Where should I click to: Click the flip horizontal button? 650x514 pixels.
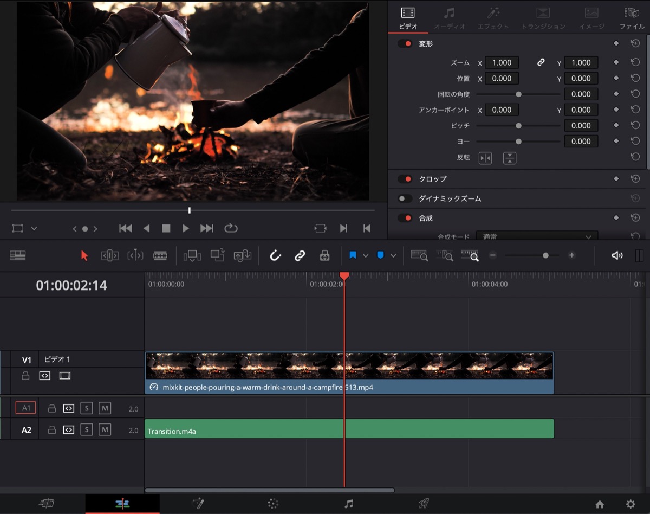485,158
